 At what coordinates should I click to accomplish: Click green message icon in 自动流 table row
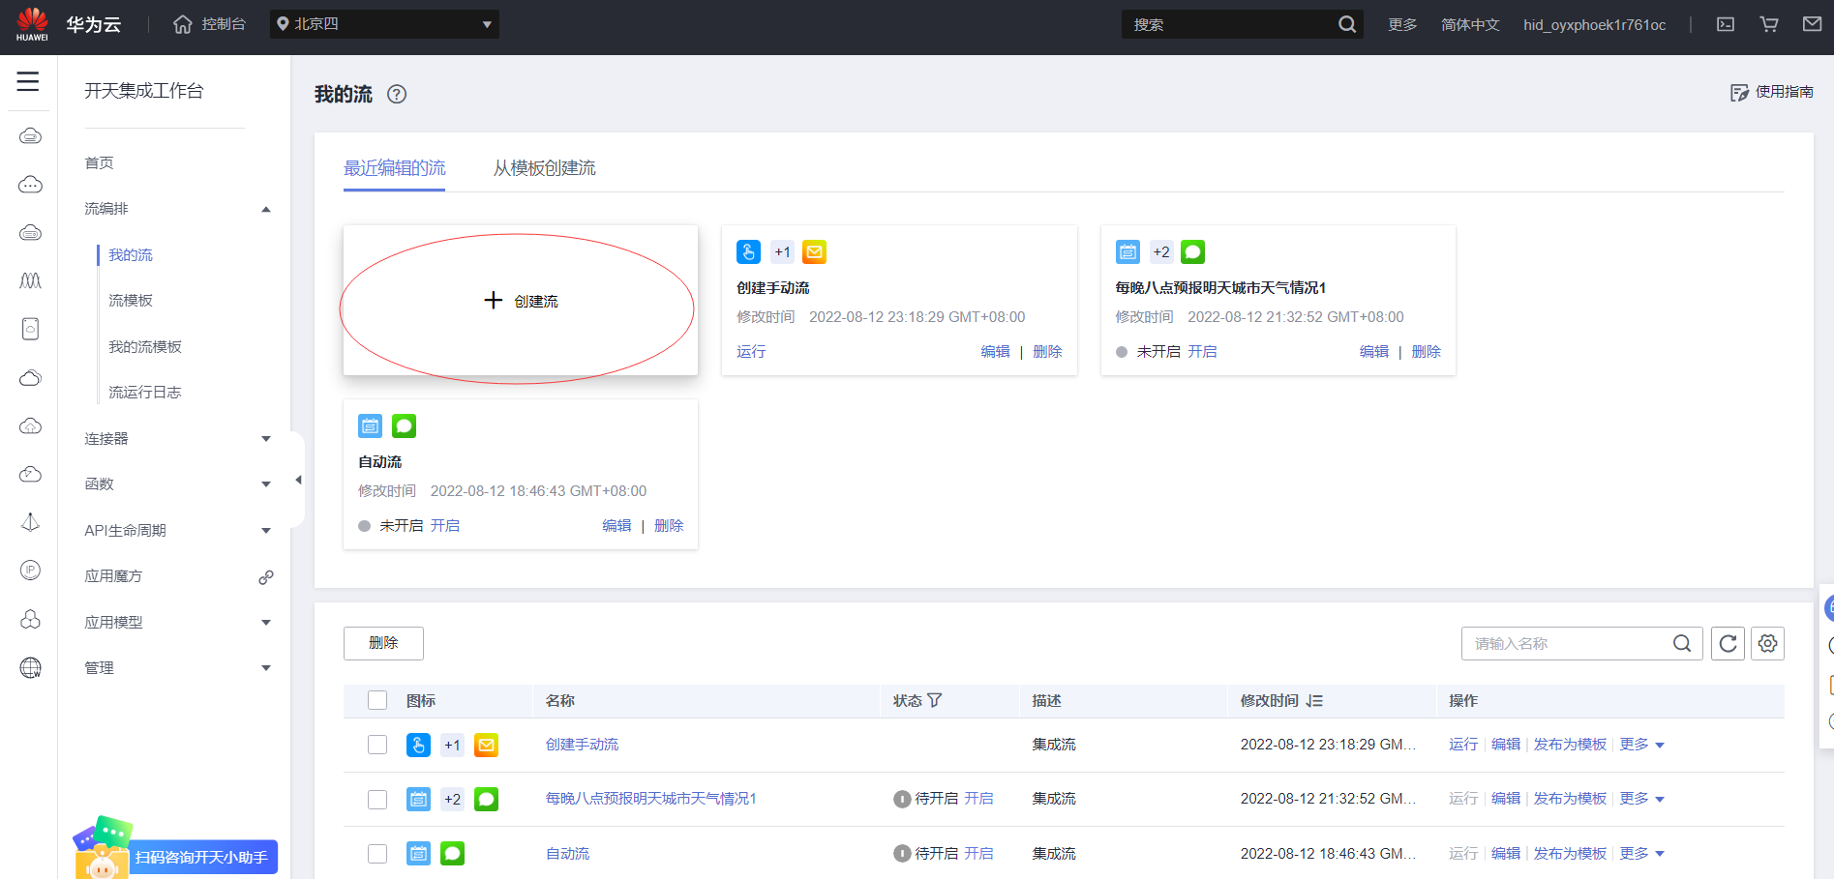tap(452, 853)
